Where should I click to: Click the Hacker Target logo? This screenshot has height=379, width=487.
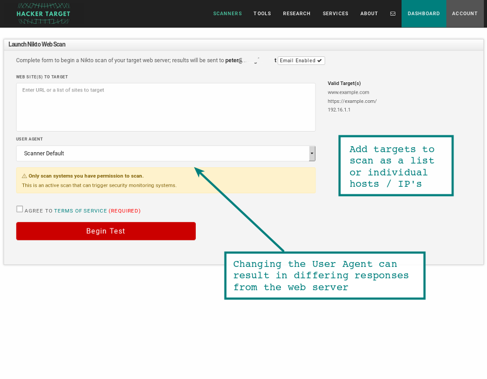[43, 14]
